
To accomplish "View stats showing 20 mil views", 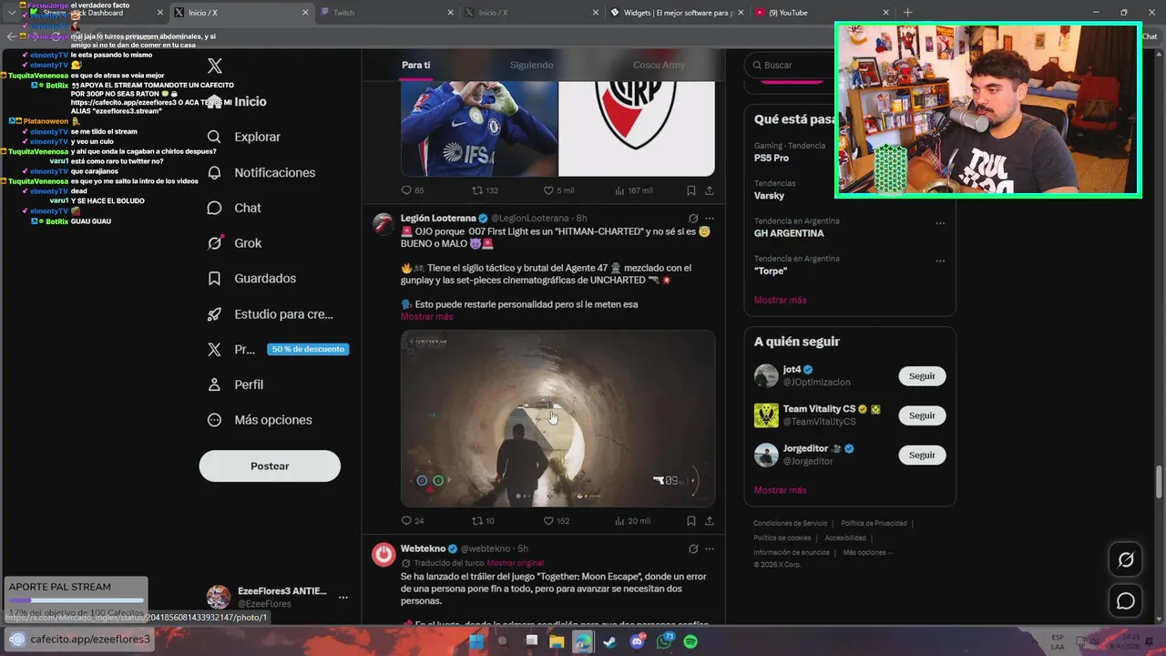I will [x=632, y=521].
